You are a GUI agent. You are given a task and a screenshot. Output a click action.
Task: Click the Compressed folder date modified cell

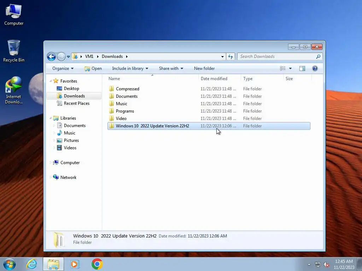218,89
